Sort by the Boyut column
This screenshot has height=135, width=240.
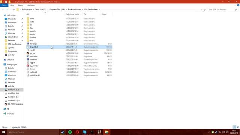pos(104,14)
